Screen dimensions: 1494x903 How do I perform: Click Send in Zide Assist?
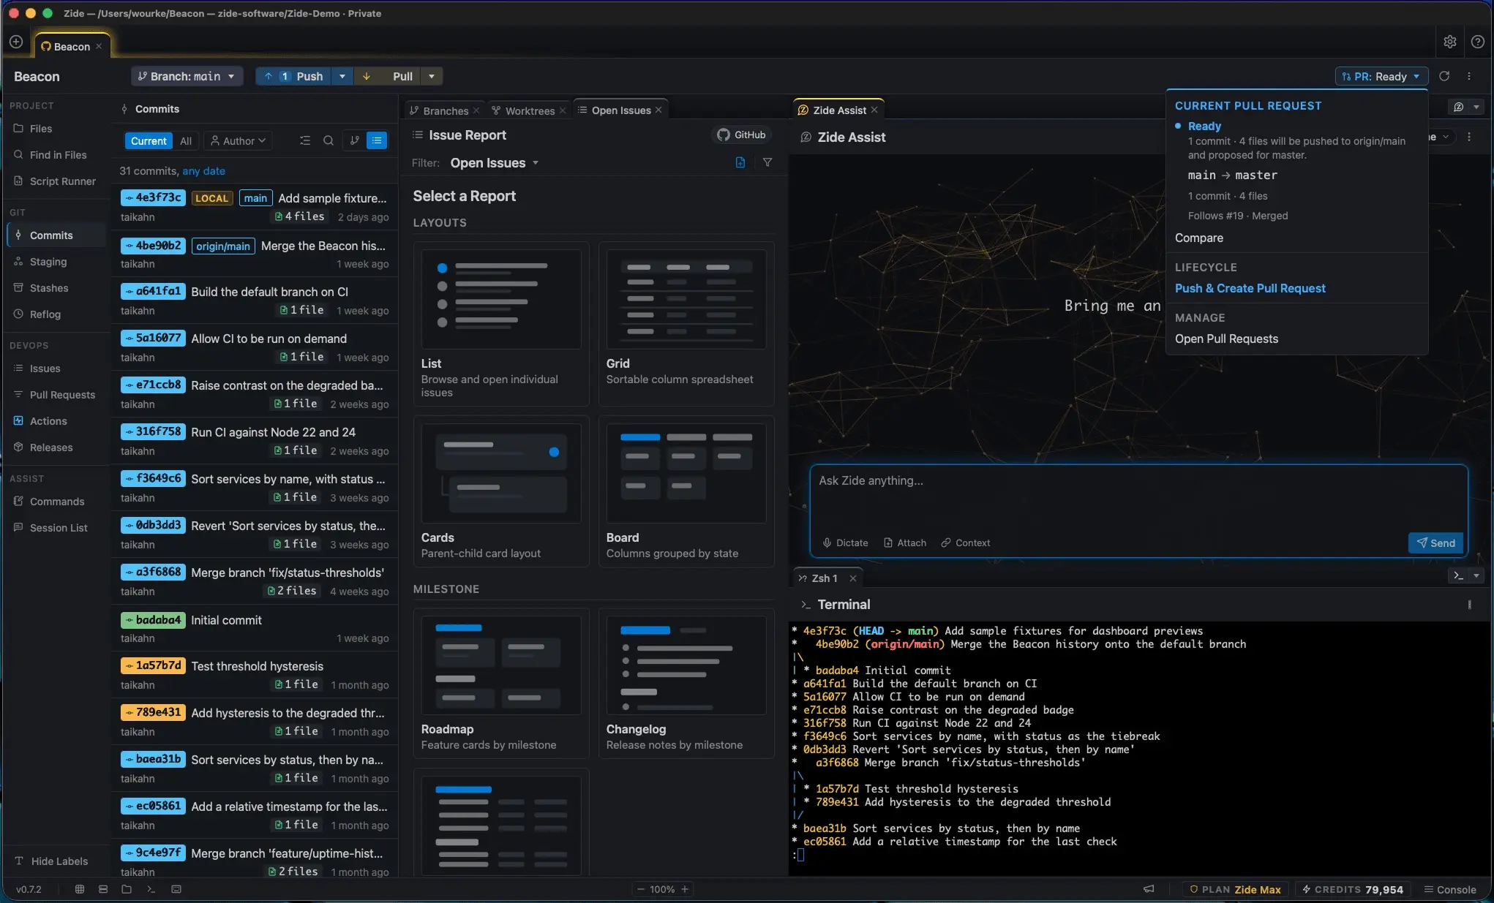[1435, 543]
